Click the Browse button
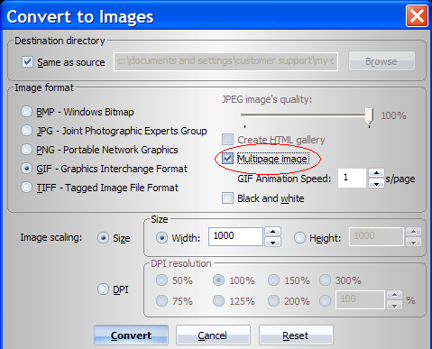Viewport: 432px width, 349px height. [381, 61]
